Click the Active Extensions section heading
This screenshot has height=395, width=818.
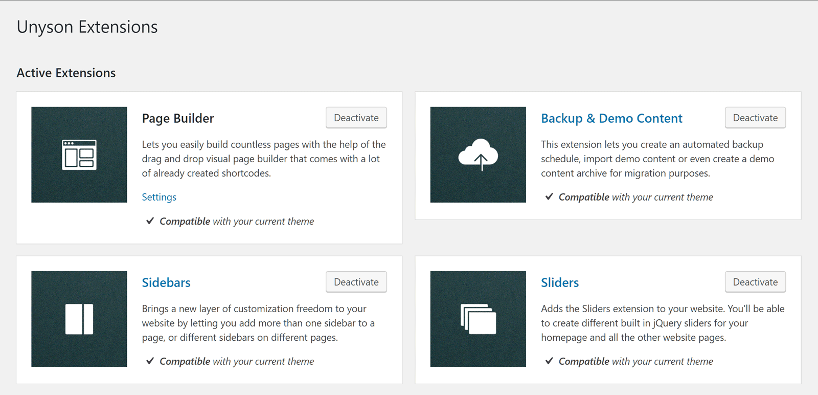tap(66, 73)
